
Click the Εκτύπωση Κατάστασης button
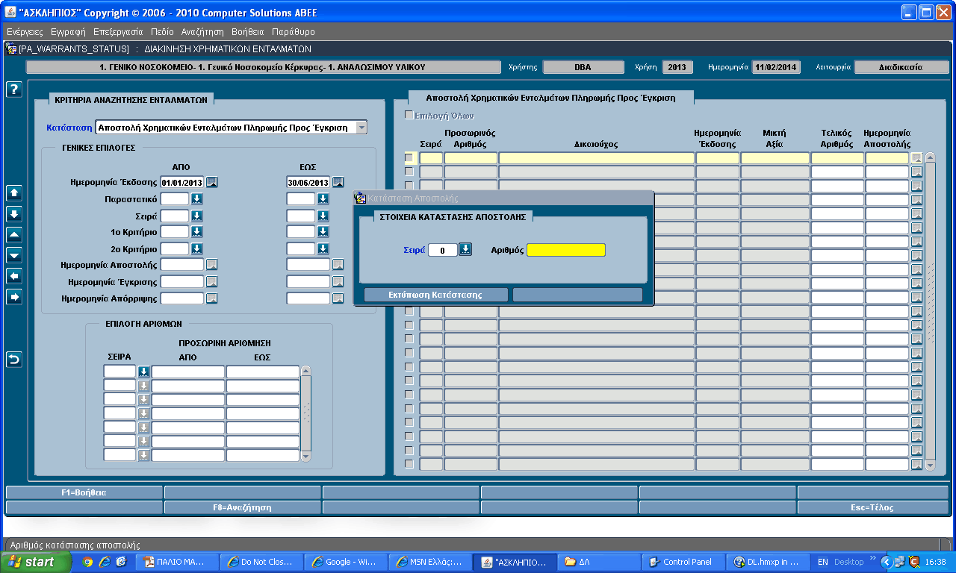(x=436, y=295)
